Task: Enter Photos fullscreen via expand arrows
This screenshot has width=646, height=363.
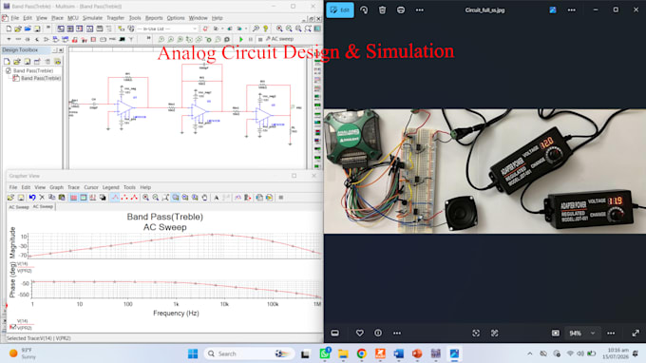Action: pos(636,333)
